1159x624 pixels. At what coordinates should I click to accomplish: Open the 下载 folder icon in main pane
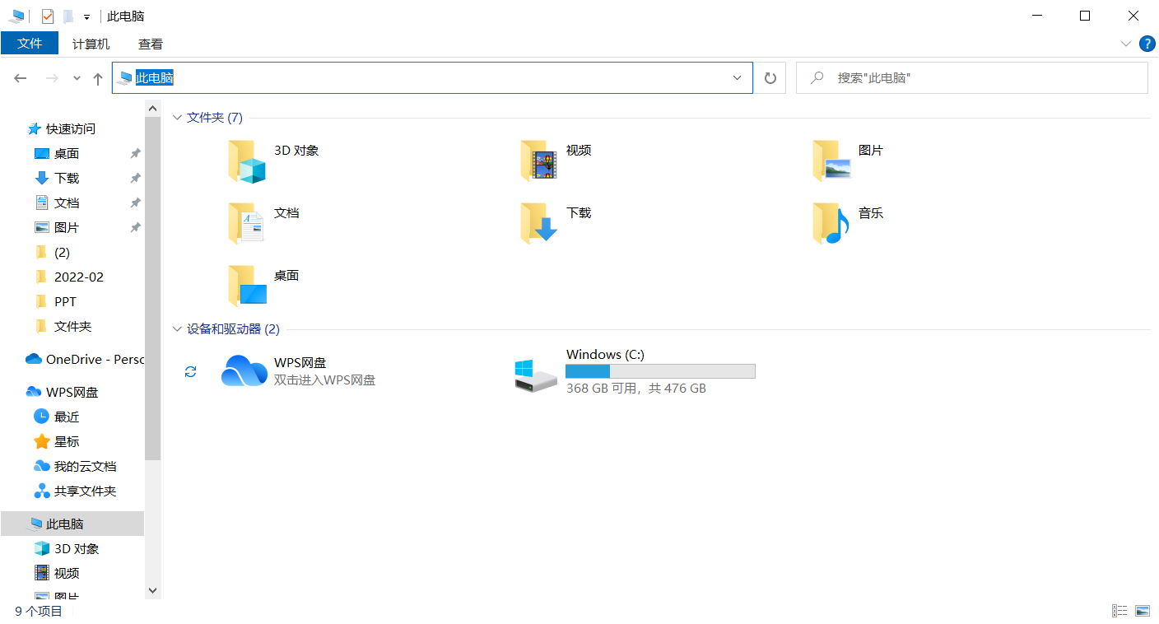point(539,224)
